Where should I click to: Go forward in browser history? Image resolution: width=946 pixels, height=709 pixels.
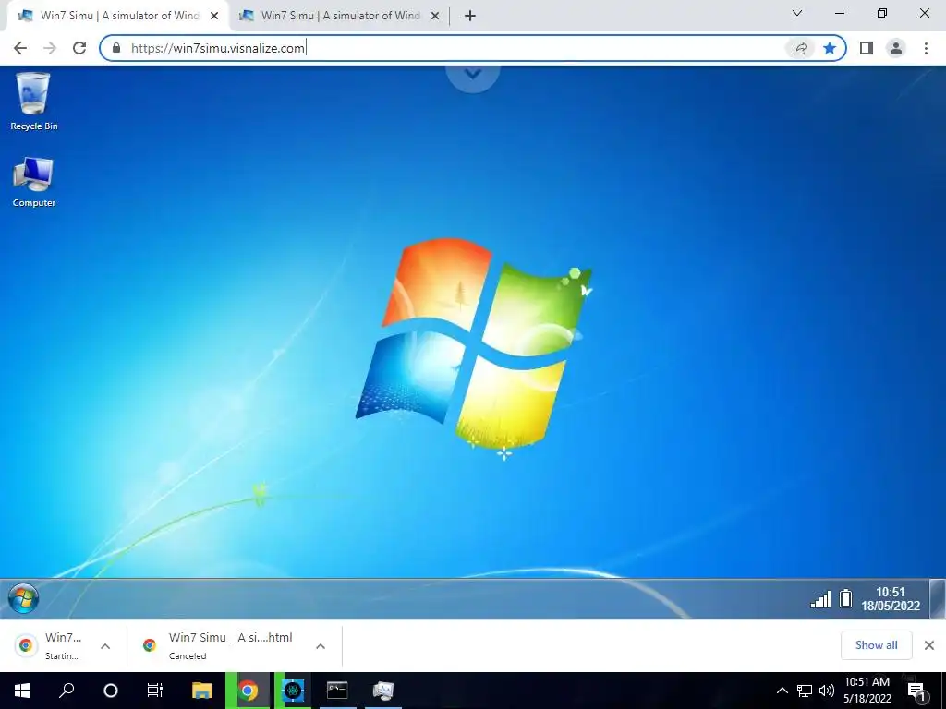coord(50,48)
